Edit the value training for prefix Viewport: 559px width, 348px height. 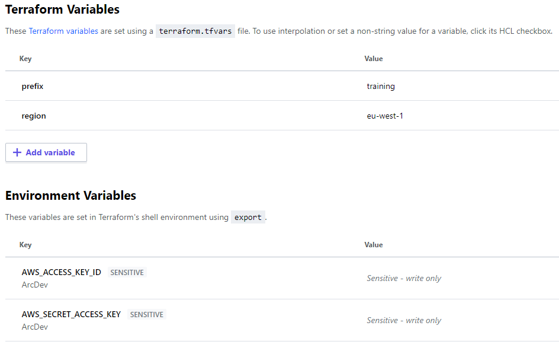[x=381, y=86]
